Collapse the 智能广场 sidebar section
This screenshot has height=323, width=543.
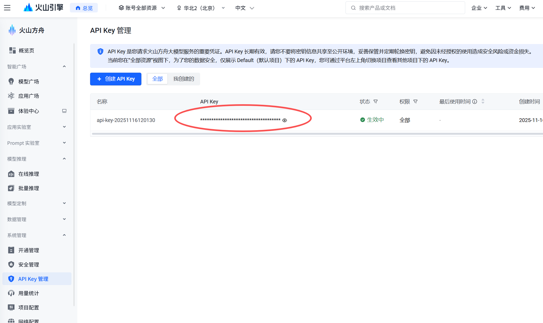coord(64,66)
